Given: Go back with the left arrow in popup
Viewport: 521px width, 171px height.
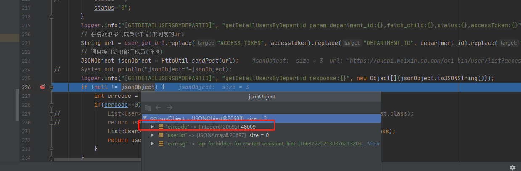Looking at the screenshot, I should (159, 108).
